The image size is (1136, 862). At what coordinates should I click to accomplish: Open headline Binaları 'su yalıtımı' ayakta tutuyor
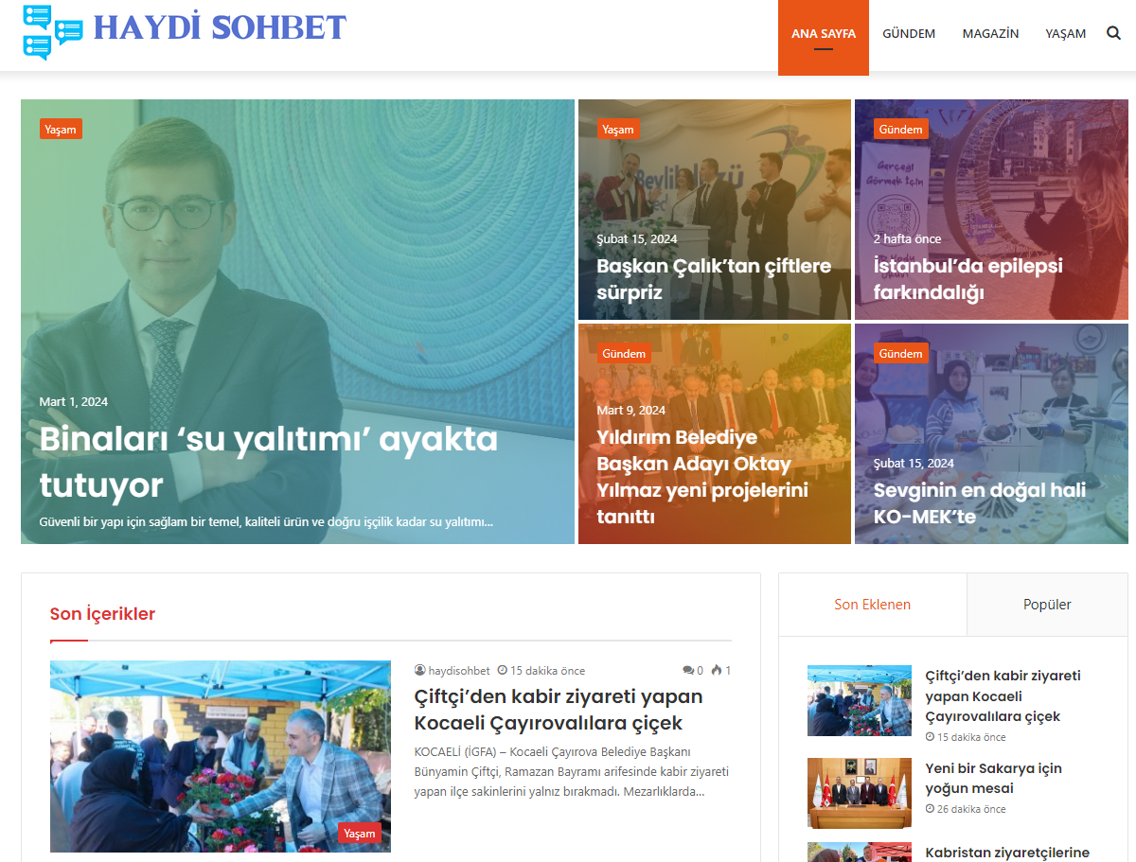[x=269, y=462]
